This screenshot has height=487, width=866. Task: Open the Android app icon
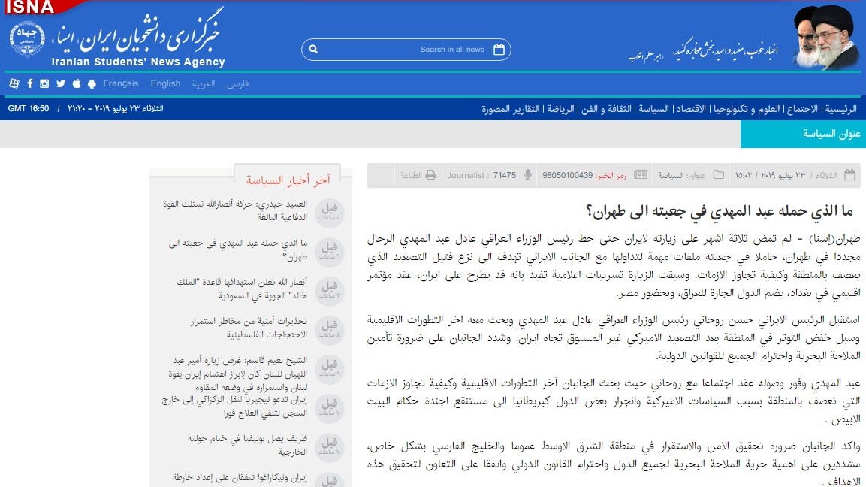point(92,84)
